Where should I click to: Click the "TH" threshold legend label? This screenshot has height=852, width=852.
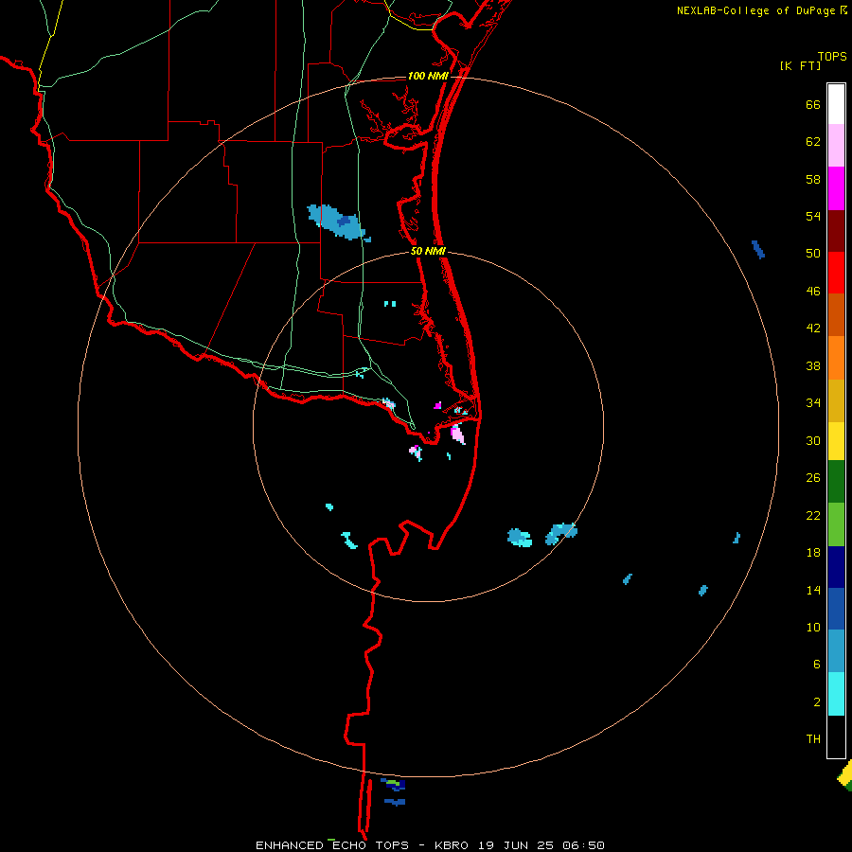coord(813,739)
